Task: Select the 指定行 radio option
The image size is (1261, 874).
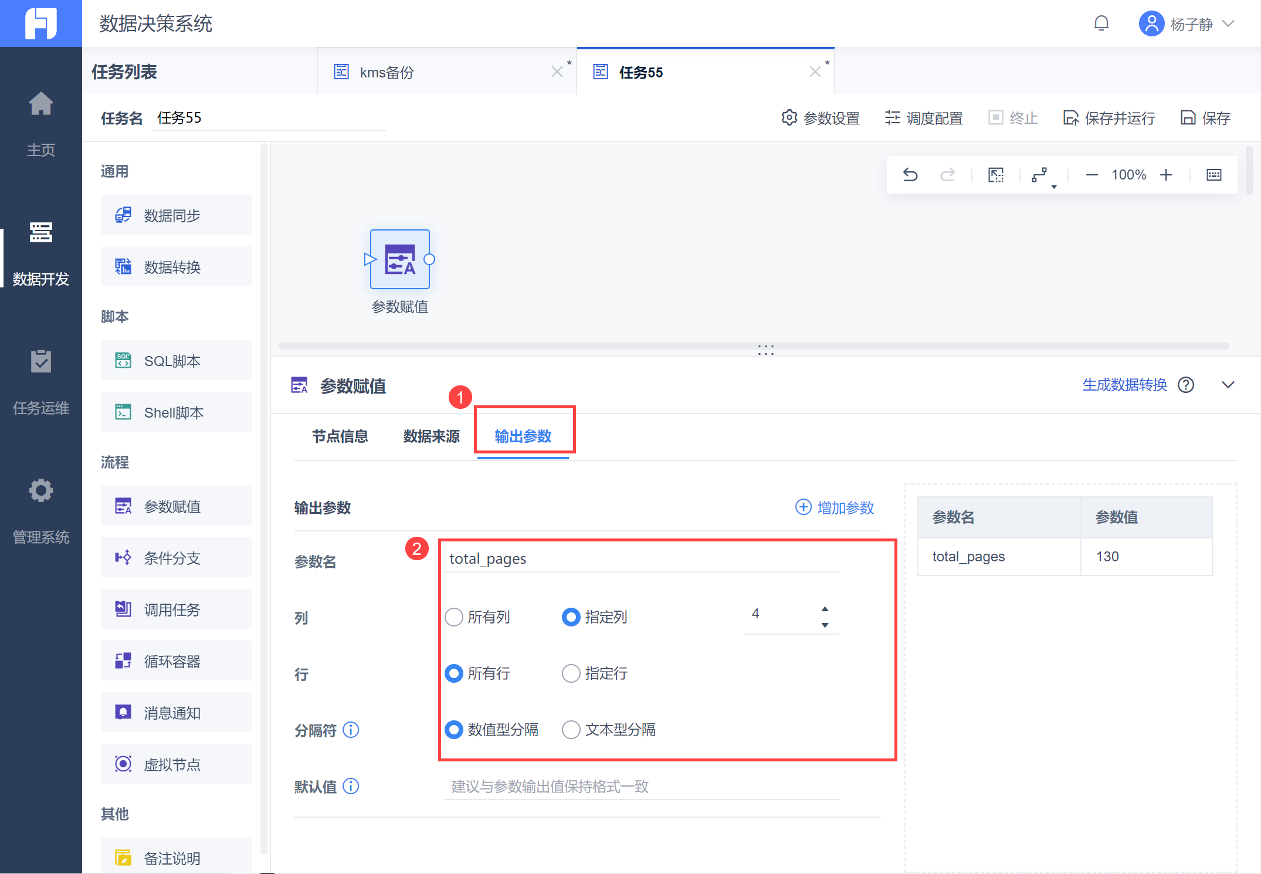Action: point(571,673)
